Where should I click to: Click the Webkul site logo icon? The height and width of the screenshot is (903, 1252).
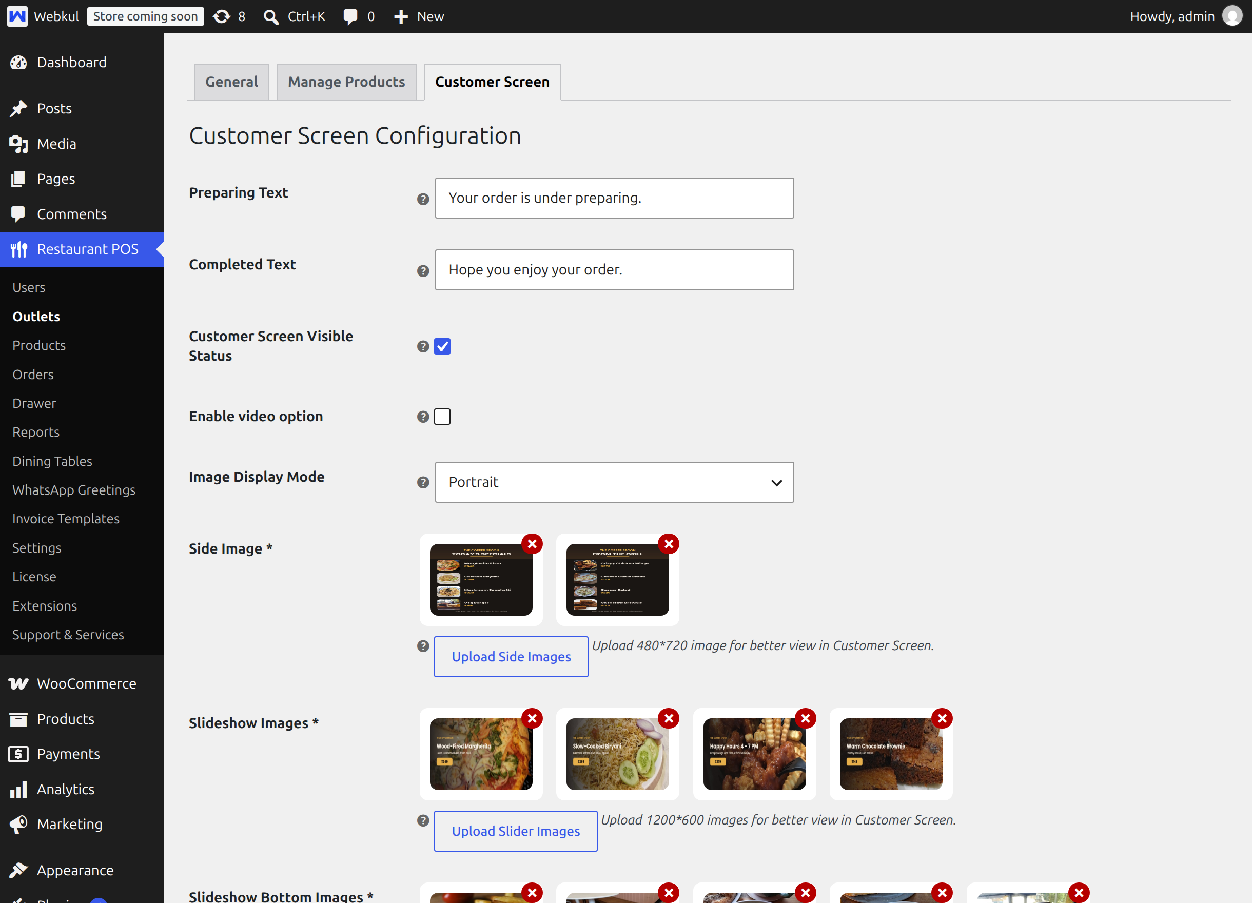17,16
